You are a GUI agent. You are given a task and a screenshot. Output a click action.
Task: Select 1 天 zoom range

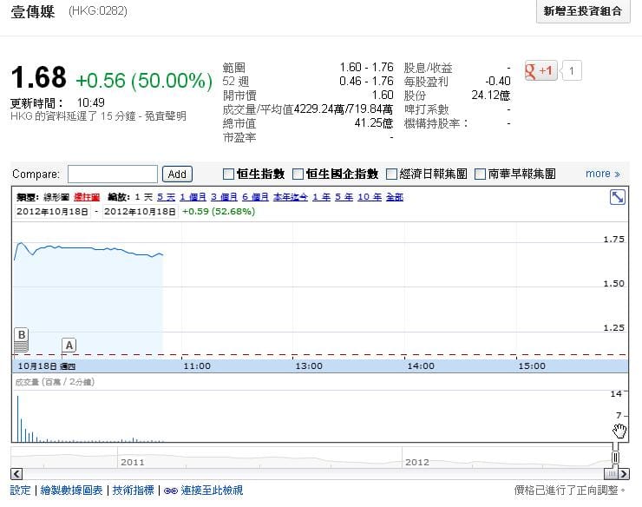click(144, 197)
